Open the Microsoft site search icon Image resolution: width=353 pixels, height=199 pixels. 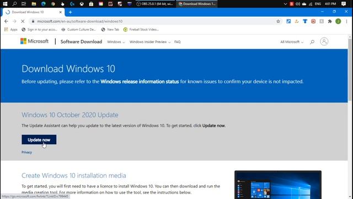[x=312, y=42]
